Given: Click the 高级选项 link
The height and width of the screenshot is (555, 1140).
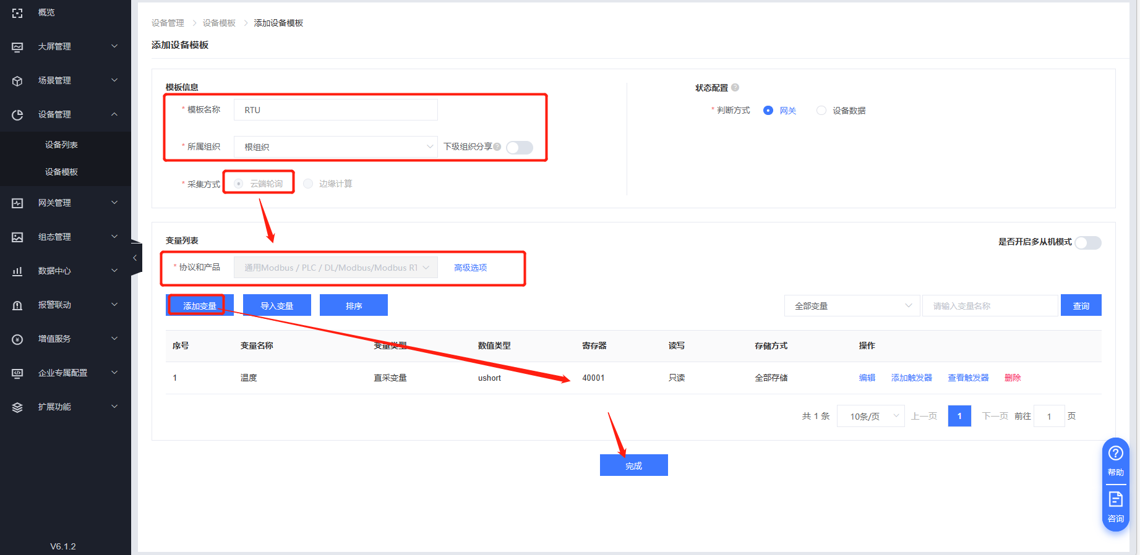Looking at the screenshot, I should point(470,268).
